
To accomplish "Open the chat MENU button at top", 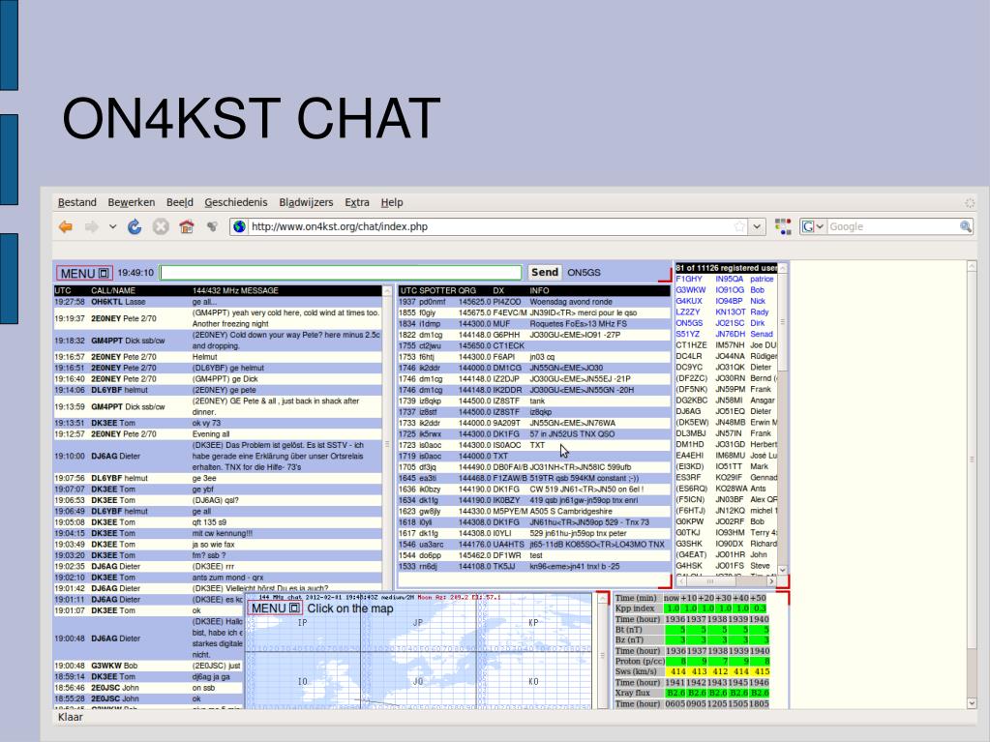I will [84, 273].
